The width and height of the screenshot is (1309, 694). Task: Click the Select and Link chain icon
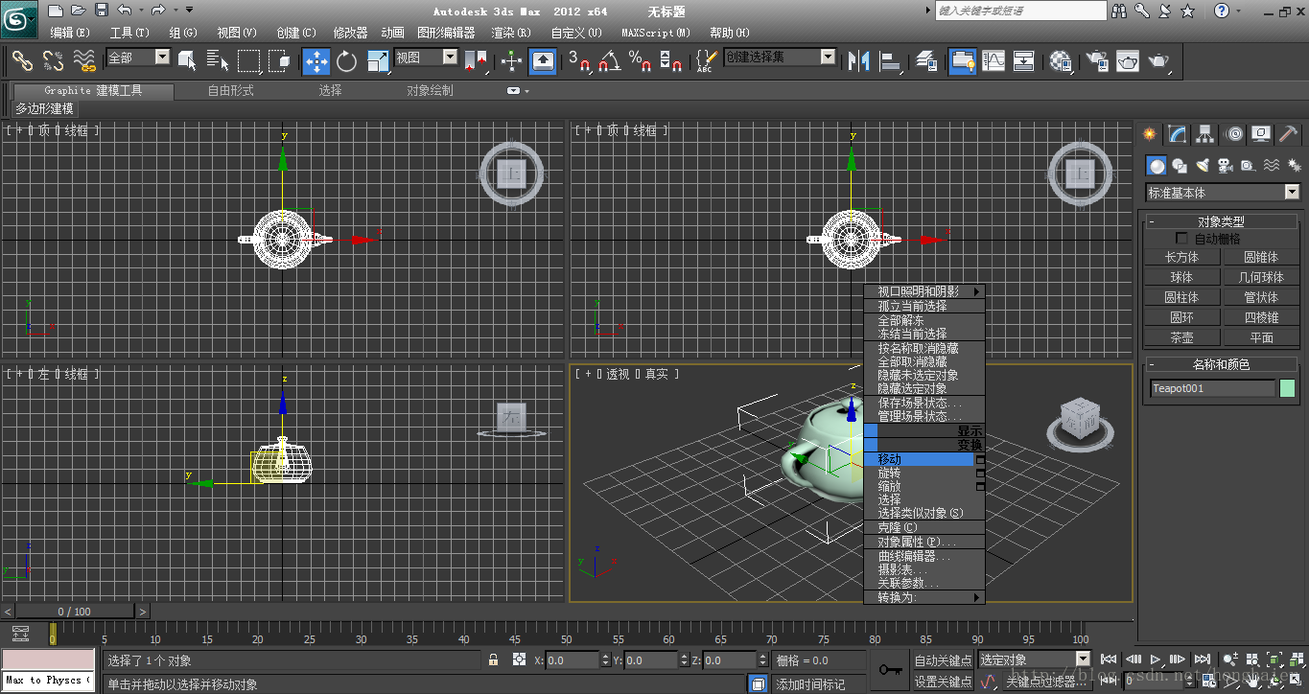click(x=22, y=61)
